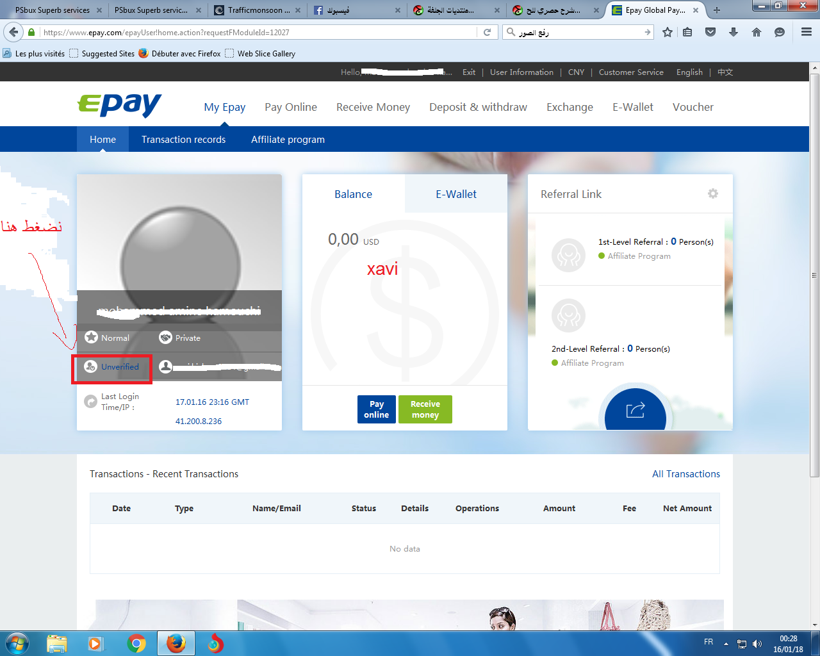
Task: Click the Pay online button
Action: pos(377,409)
